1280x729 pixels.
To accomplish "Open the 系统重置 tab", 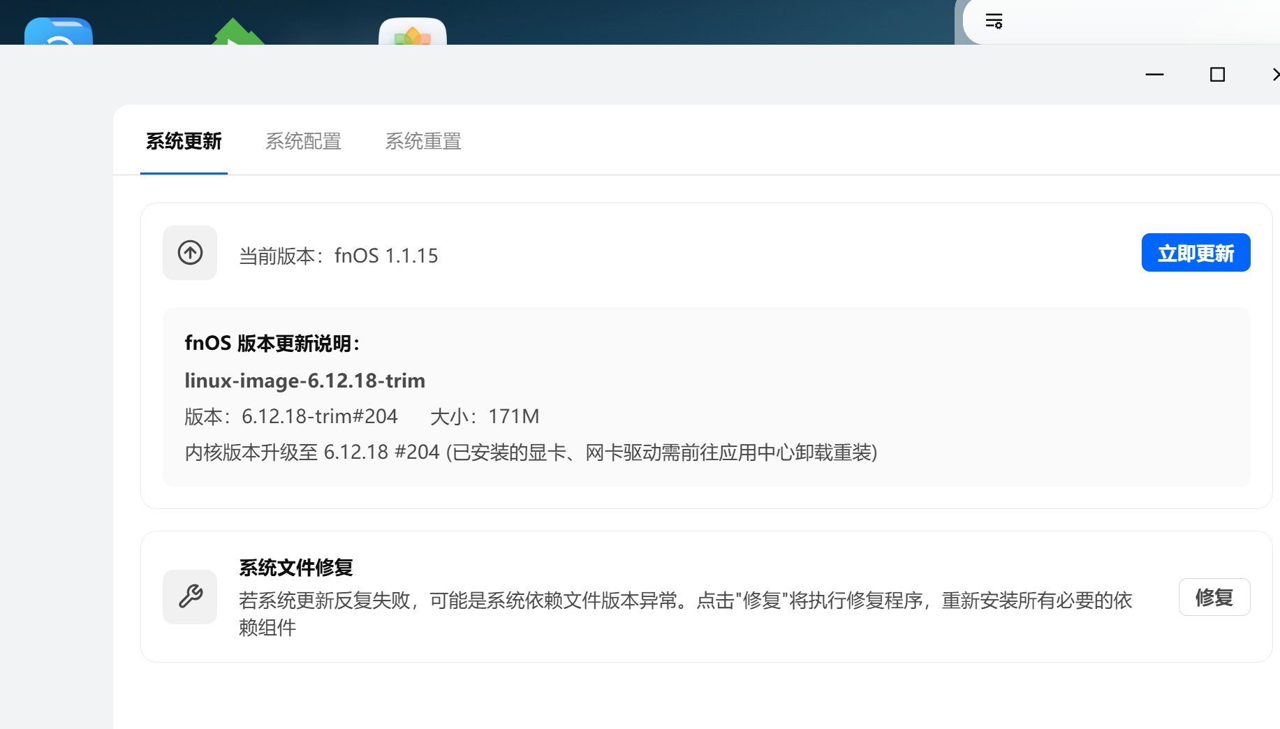I will pos(423,142).
